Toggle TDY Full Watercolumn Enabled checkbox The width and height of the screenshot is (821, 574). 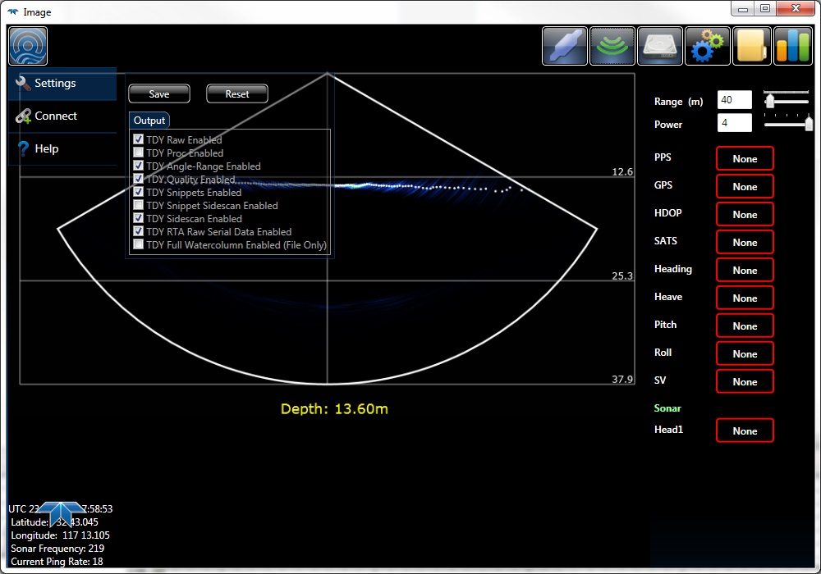(139, 245)
